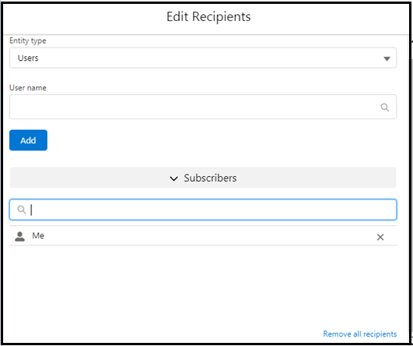
Task: Remove Me from subscribers with the X
Action: point(380,237)
